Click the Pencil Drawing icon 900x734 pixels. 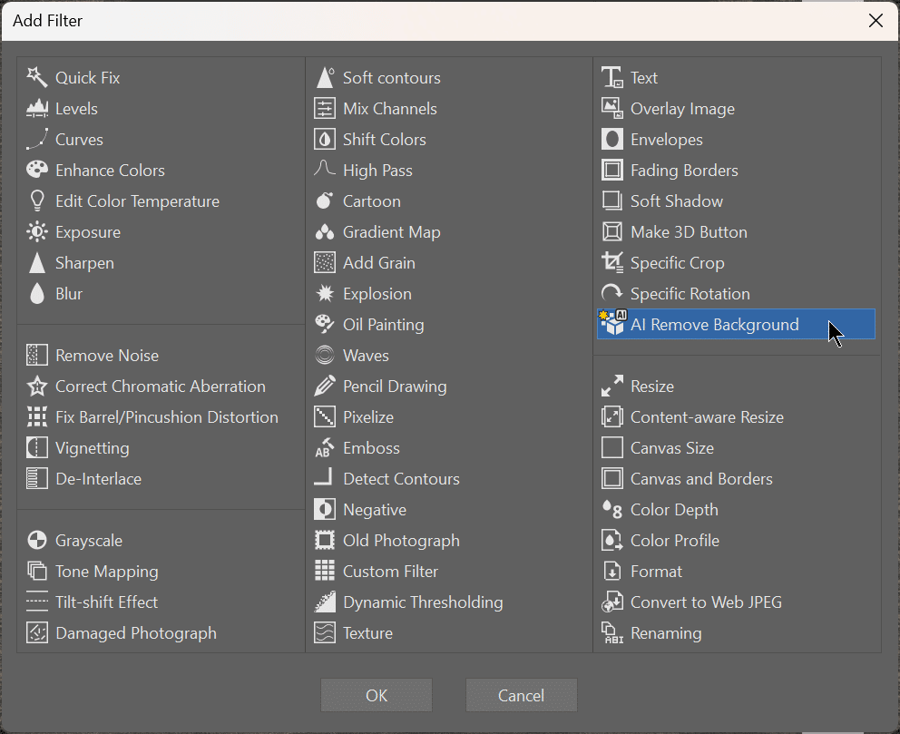[x=325, y=386]
